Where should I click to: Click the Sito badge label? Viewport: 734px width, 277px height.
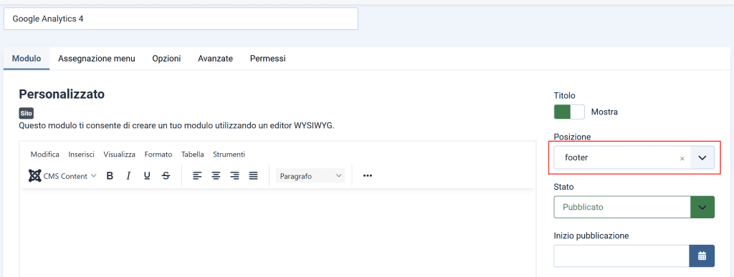pos(27,113)
